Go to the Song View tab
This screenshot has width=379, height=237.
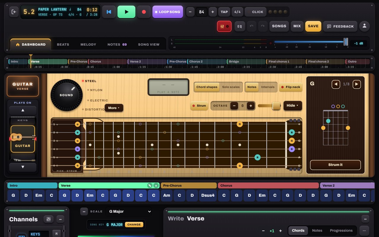coord(149,44)
